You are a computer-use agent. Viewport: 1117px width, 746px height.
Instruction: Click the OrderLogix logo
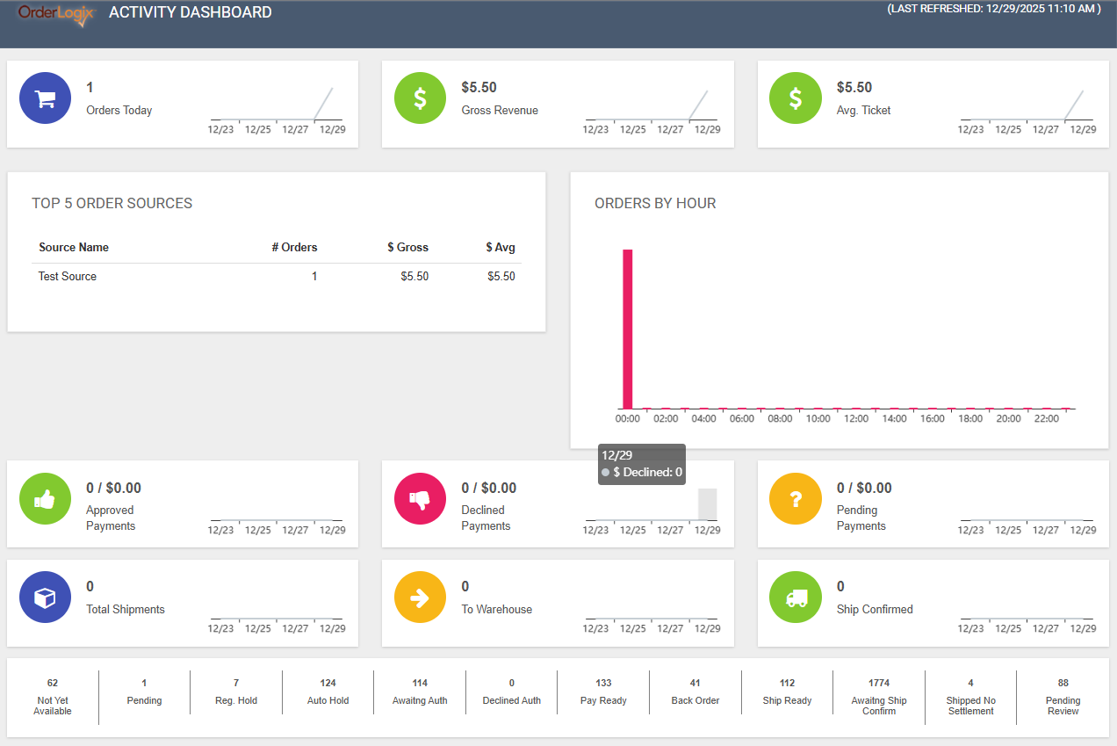pyautogui.click(x=55, y=14)
